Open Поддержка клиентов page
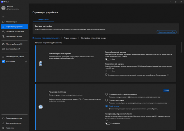This screenshot has width=184, height=131. click(x=14, y=118)
